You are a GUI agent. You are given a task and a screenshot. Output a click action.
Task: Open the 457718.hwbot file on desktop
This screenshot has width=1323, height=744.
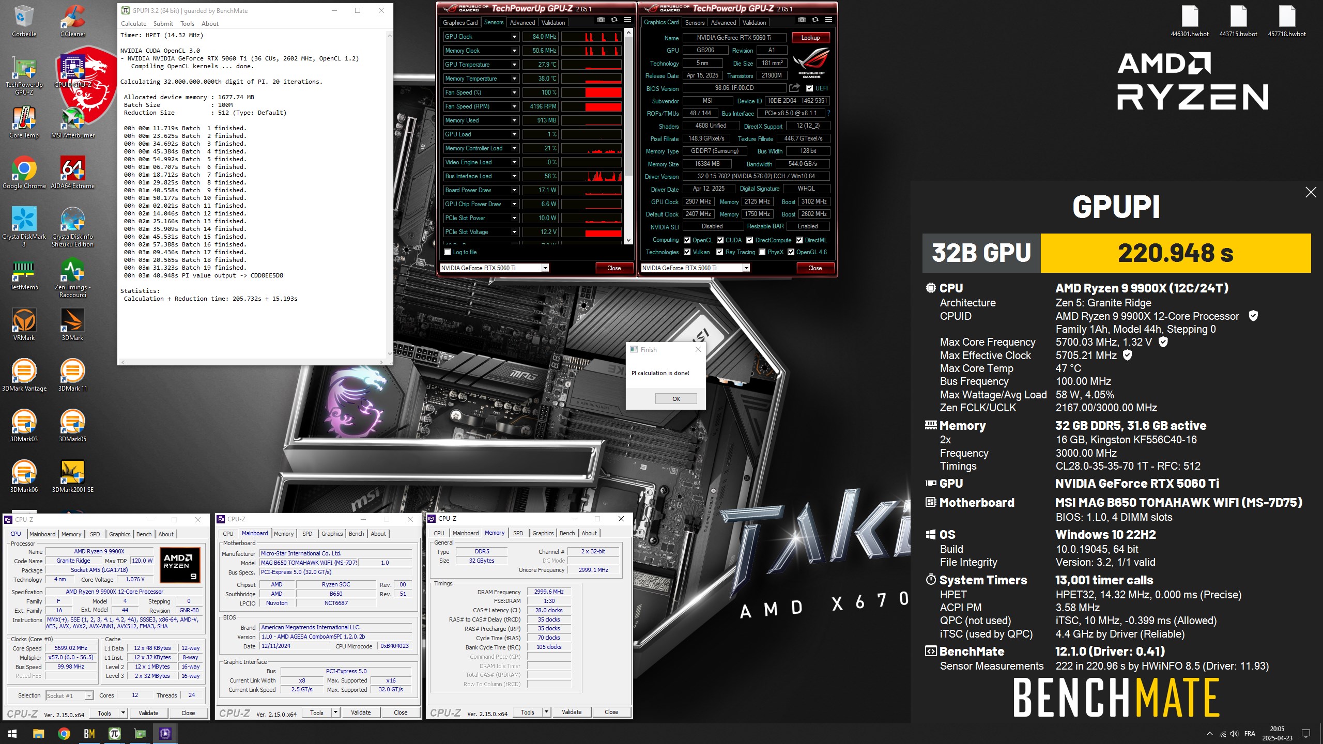click(1287, 21)
